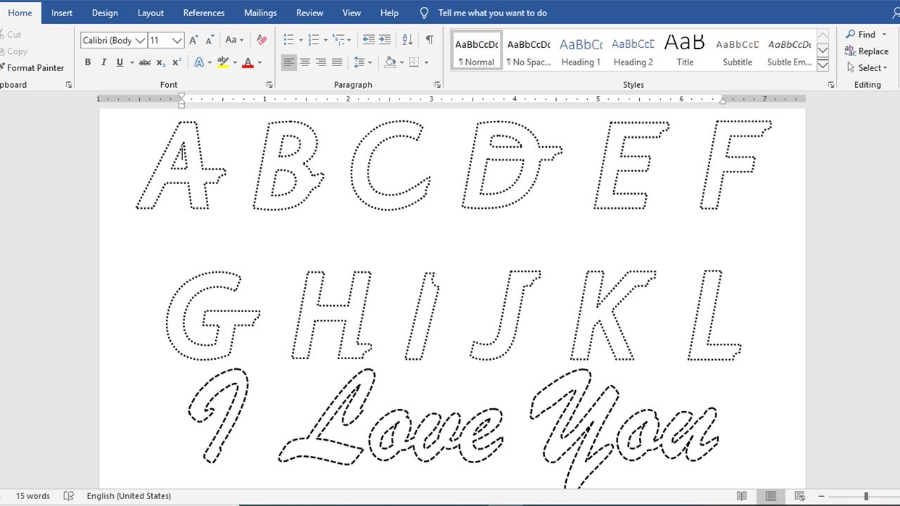
Task: Apply Text Effects and Typography
Action: coord(199,63)
